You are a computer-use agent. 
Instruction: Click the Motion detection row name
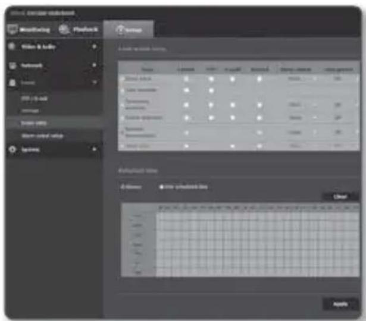(143, 118)
